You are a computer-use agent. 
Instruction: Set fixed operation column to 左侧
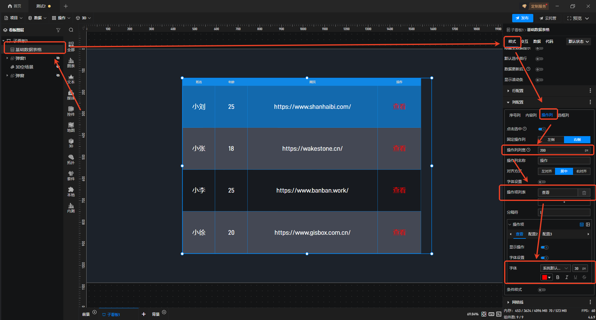pos(551,140)
